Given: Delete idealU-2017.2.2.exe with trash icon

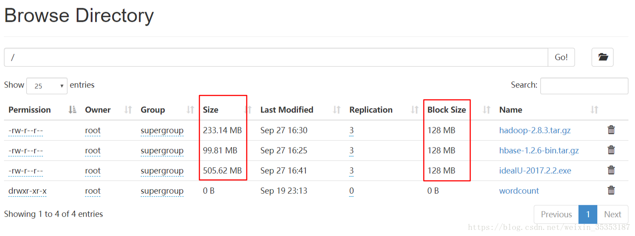Looking at the screenshot, I should pyautogui.click(x=611, y=170).
